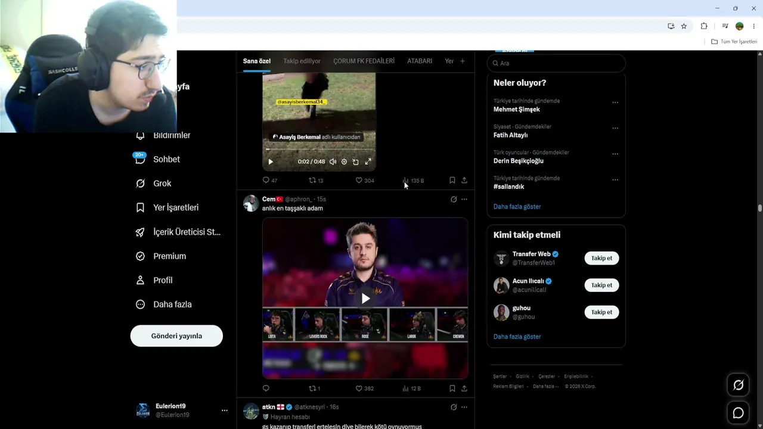Viewport: 763px width, 429px height.
Task: Seek on the video progress bar
Action: tap(319, 150)
